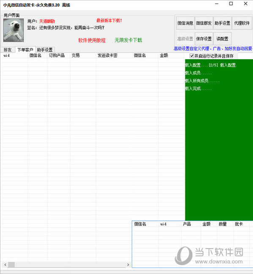The width and height of the screenshot is (253, 274).
Task: Click the right arrow of the horizontal scrollbar
Action: point(128,265)
